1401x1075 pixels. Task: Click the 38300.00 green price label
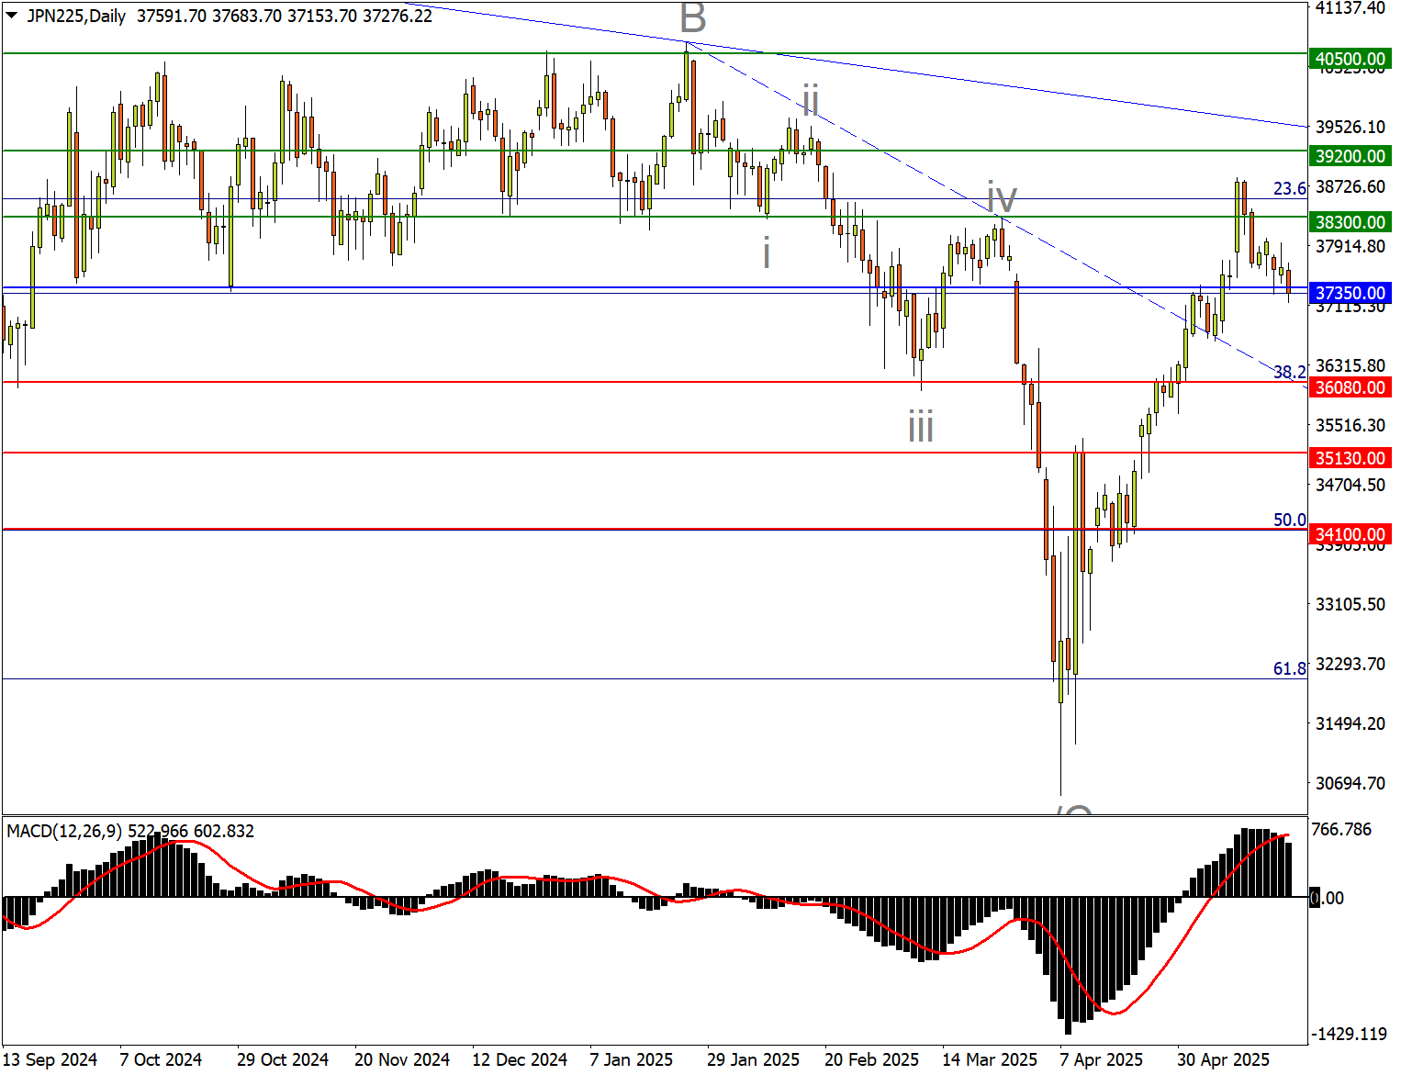1350,222
